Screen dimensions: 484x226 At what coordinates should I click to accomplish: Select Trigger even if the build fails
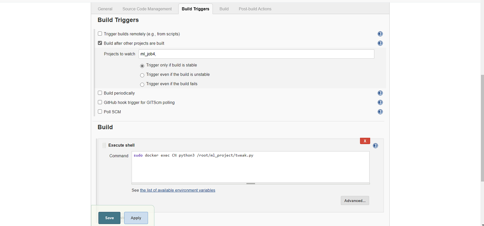142,84
